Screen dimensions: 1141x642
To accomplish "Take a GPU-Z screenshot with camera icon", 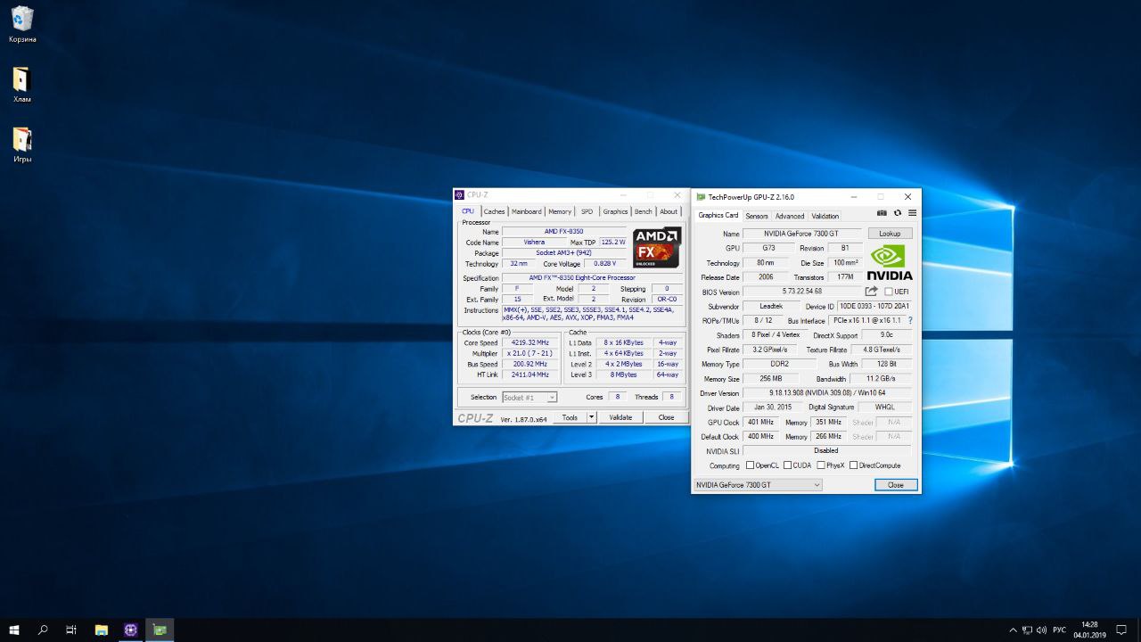I will point(882,213).
